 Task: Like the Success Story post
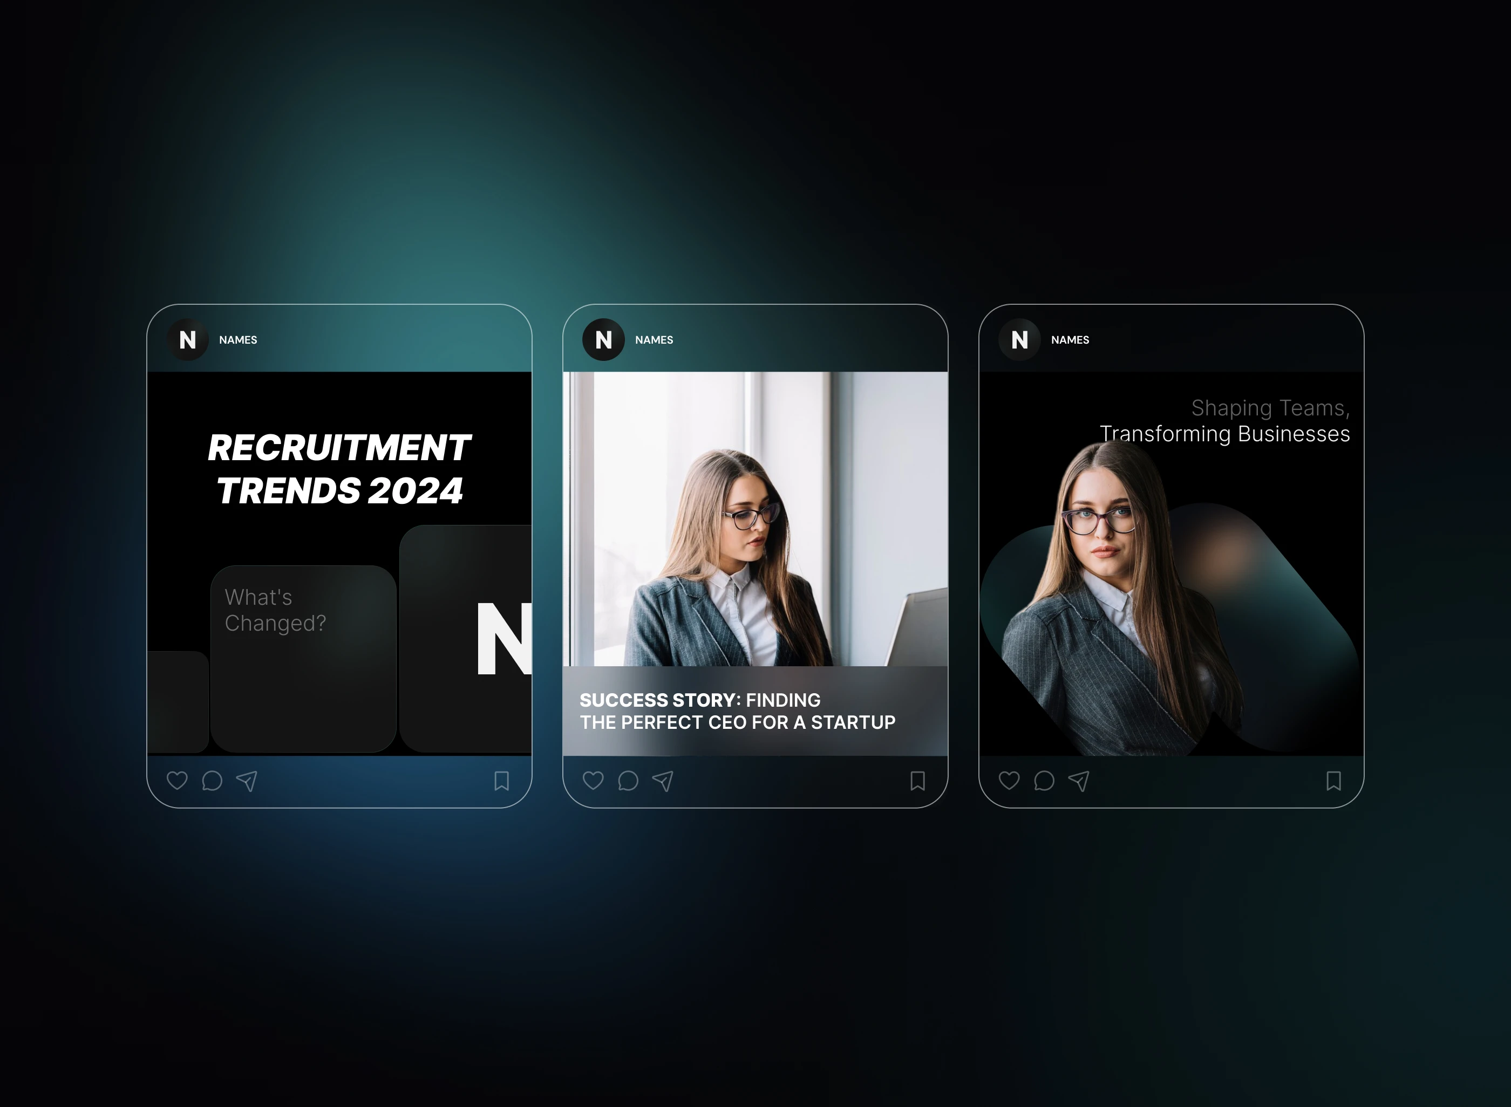[x=593, y=781]
